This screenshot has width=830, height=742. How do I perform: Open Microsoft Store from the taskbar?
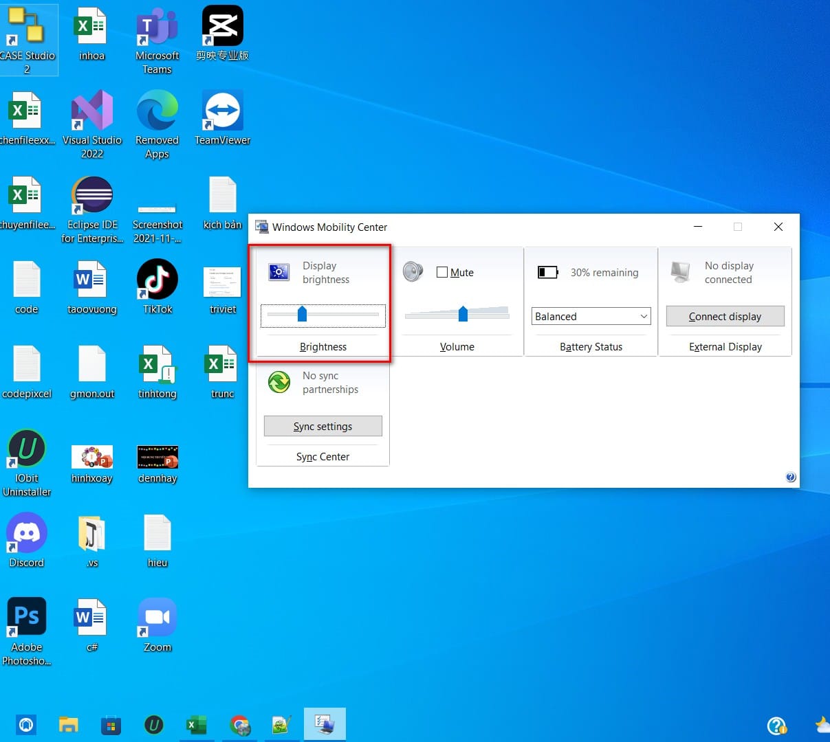click(x=111, y=725)
